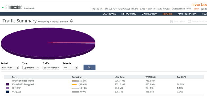Click the Save to Disk floppy icon
207x98 pixels.
(172, 21)
